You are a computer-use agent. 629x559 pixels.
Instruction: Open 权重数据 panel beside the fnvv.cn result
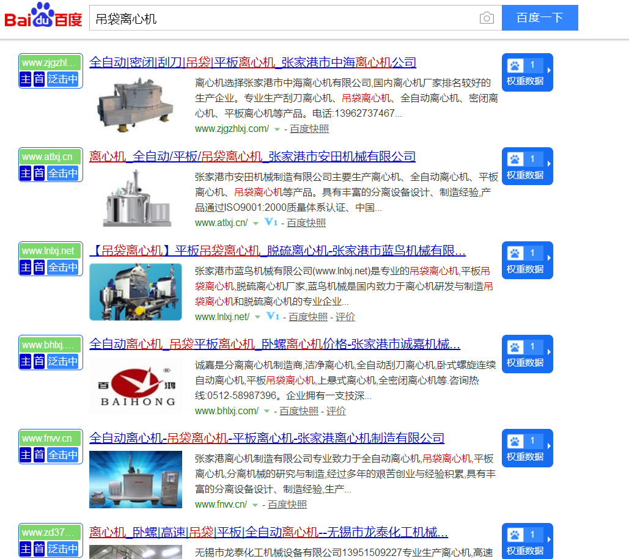[527, 448]
